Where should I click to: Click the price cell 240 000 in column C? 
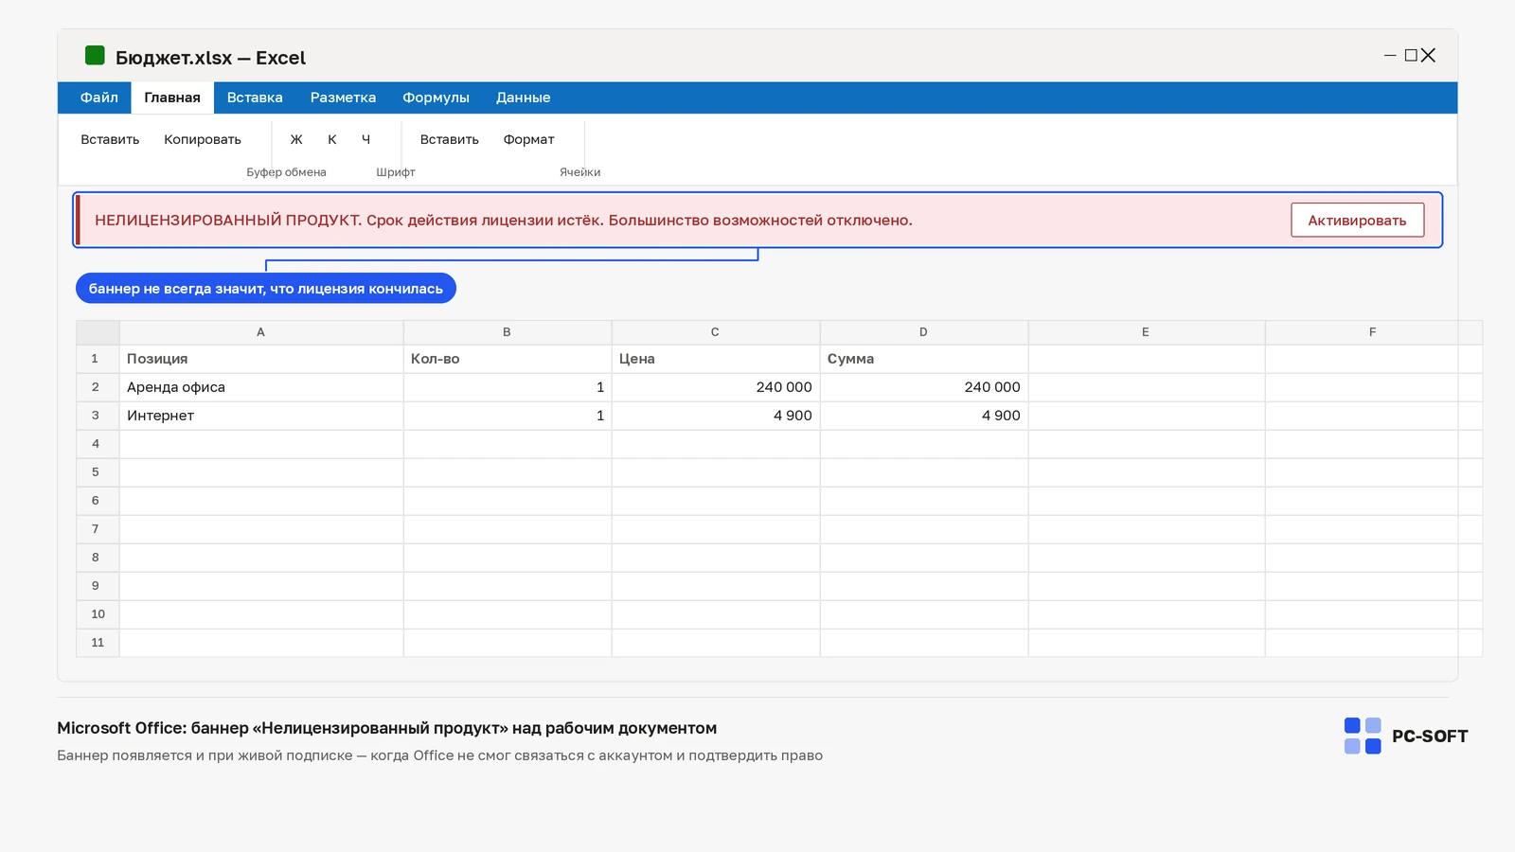click(x=716, y=387)
